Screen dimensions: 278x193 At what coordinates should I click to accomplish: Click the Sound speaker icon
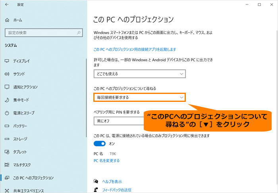[x=7, y=74]
